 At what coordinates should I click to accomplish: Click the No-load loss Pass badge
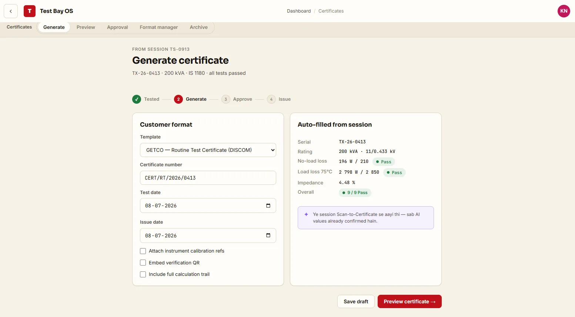[384, 162]
